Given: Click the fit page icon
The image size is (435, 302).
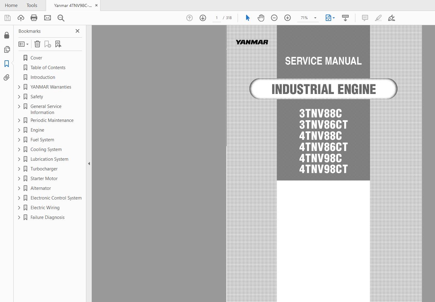Looking at the screenshot, I should (x=328, y=18).
